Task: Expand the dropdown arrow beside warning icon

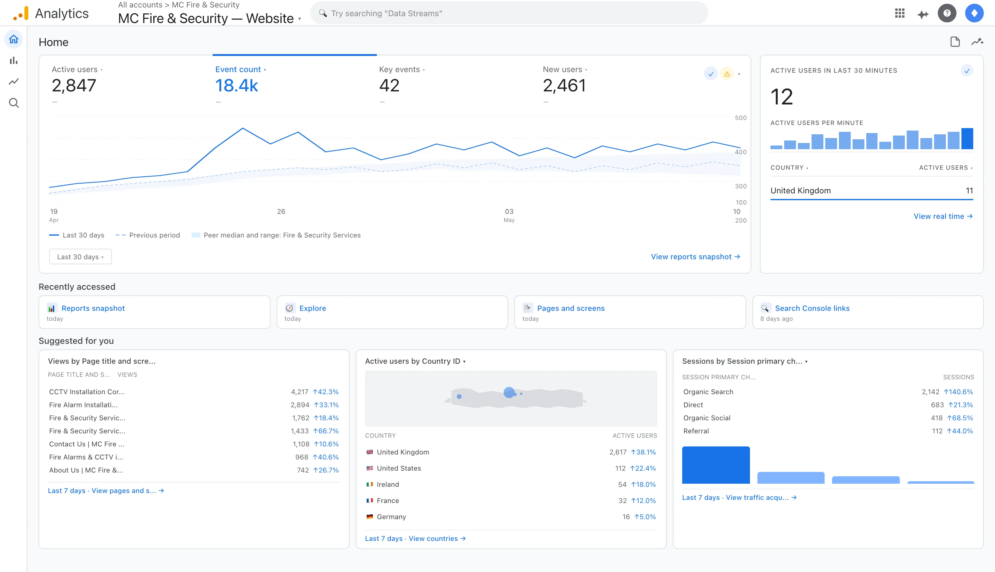Action: [739, 74]
